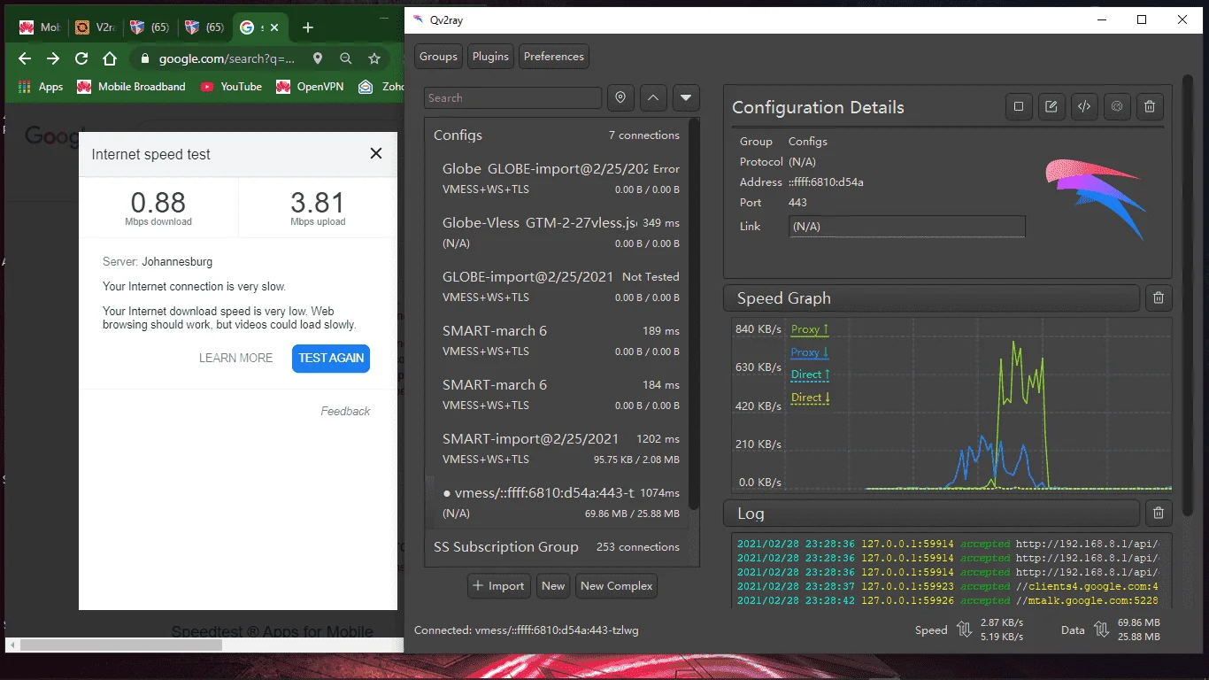Viewport: 1209px width, 680px height.
Task: Focus the Qv2ray Search field
Action: click(512, 98)
